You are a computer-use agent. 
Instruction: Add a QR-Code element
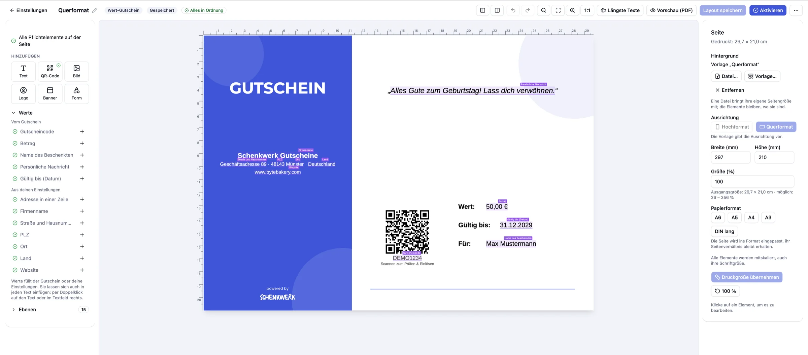coord(50,71)
